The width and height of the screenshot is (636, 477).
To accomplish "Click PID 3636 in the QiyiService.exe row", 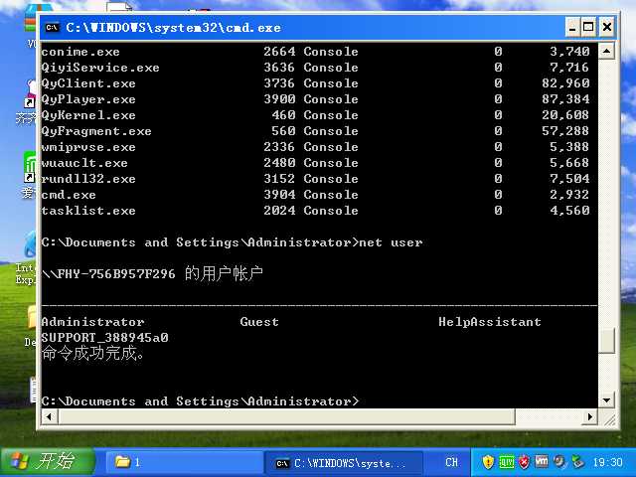I will pyautogui.click(x=279, y=68).
